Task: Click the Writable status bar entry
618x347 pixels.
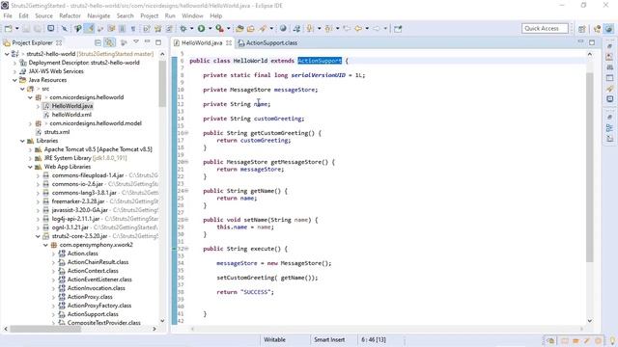Action: (x=274, y=339)
